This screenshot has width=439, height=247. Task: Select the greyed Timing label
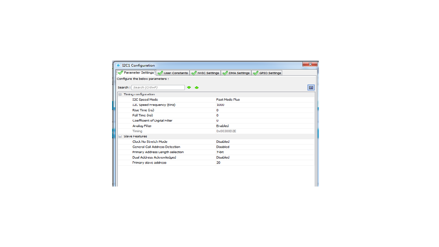[137, 131]
